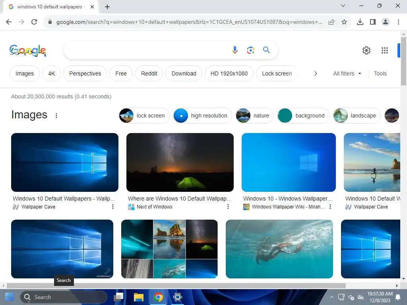Close the windows 10 default wallpapers tab
The image size is (407, 305).
(x=92, y=7)
